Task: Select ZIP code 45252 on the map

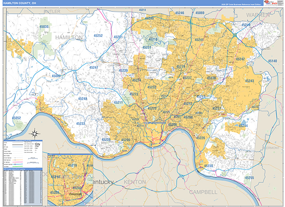Action: coord(98,36)
